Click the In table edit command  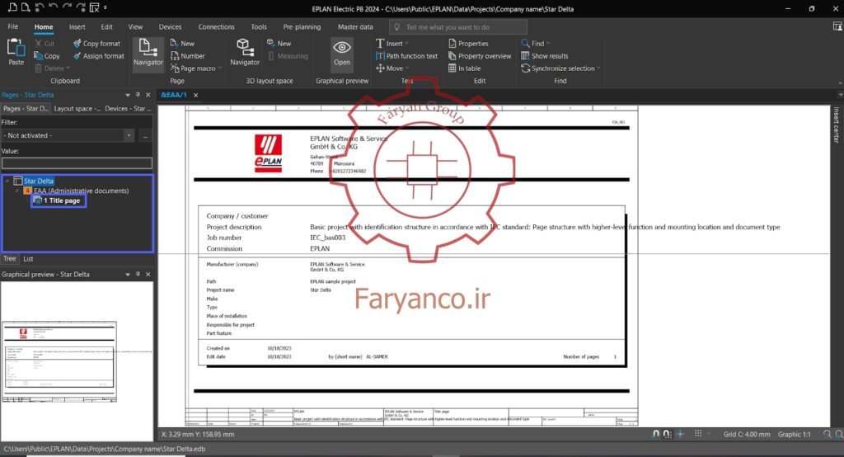click(465, 68)
